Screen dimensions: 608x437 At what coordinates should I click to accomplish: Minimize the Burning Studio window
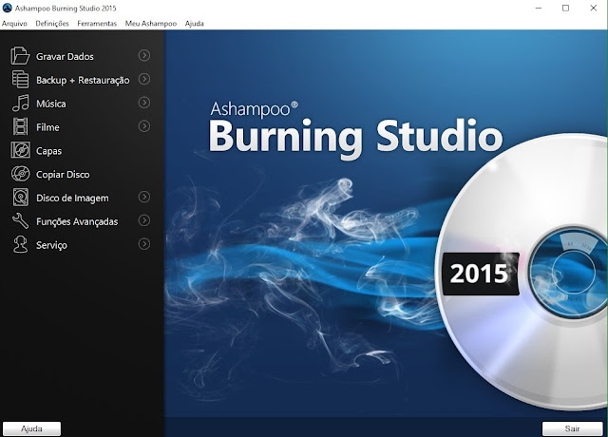click(x=539, y=9)
